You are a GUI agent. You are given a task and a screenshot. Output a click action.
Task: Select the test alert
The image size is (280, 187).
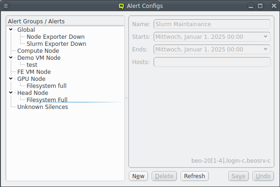point(32,65)
